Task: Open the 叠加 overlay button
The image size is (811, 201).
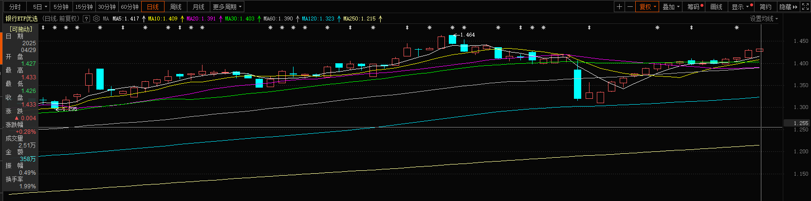Action: 671,7
